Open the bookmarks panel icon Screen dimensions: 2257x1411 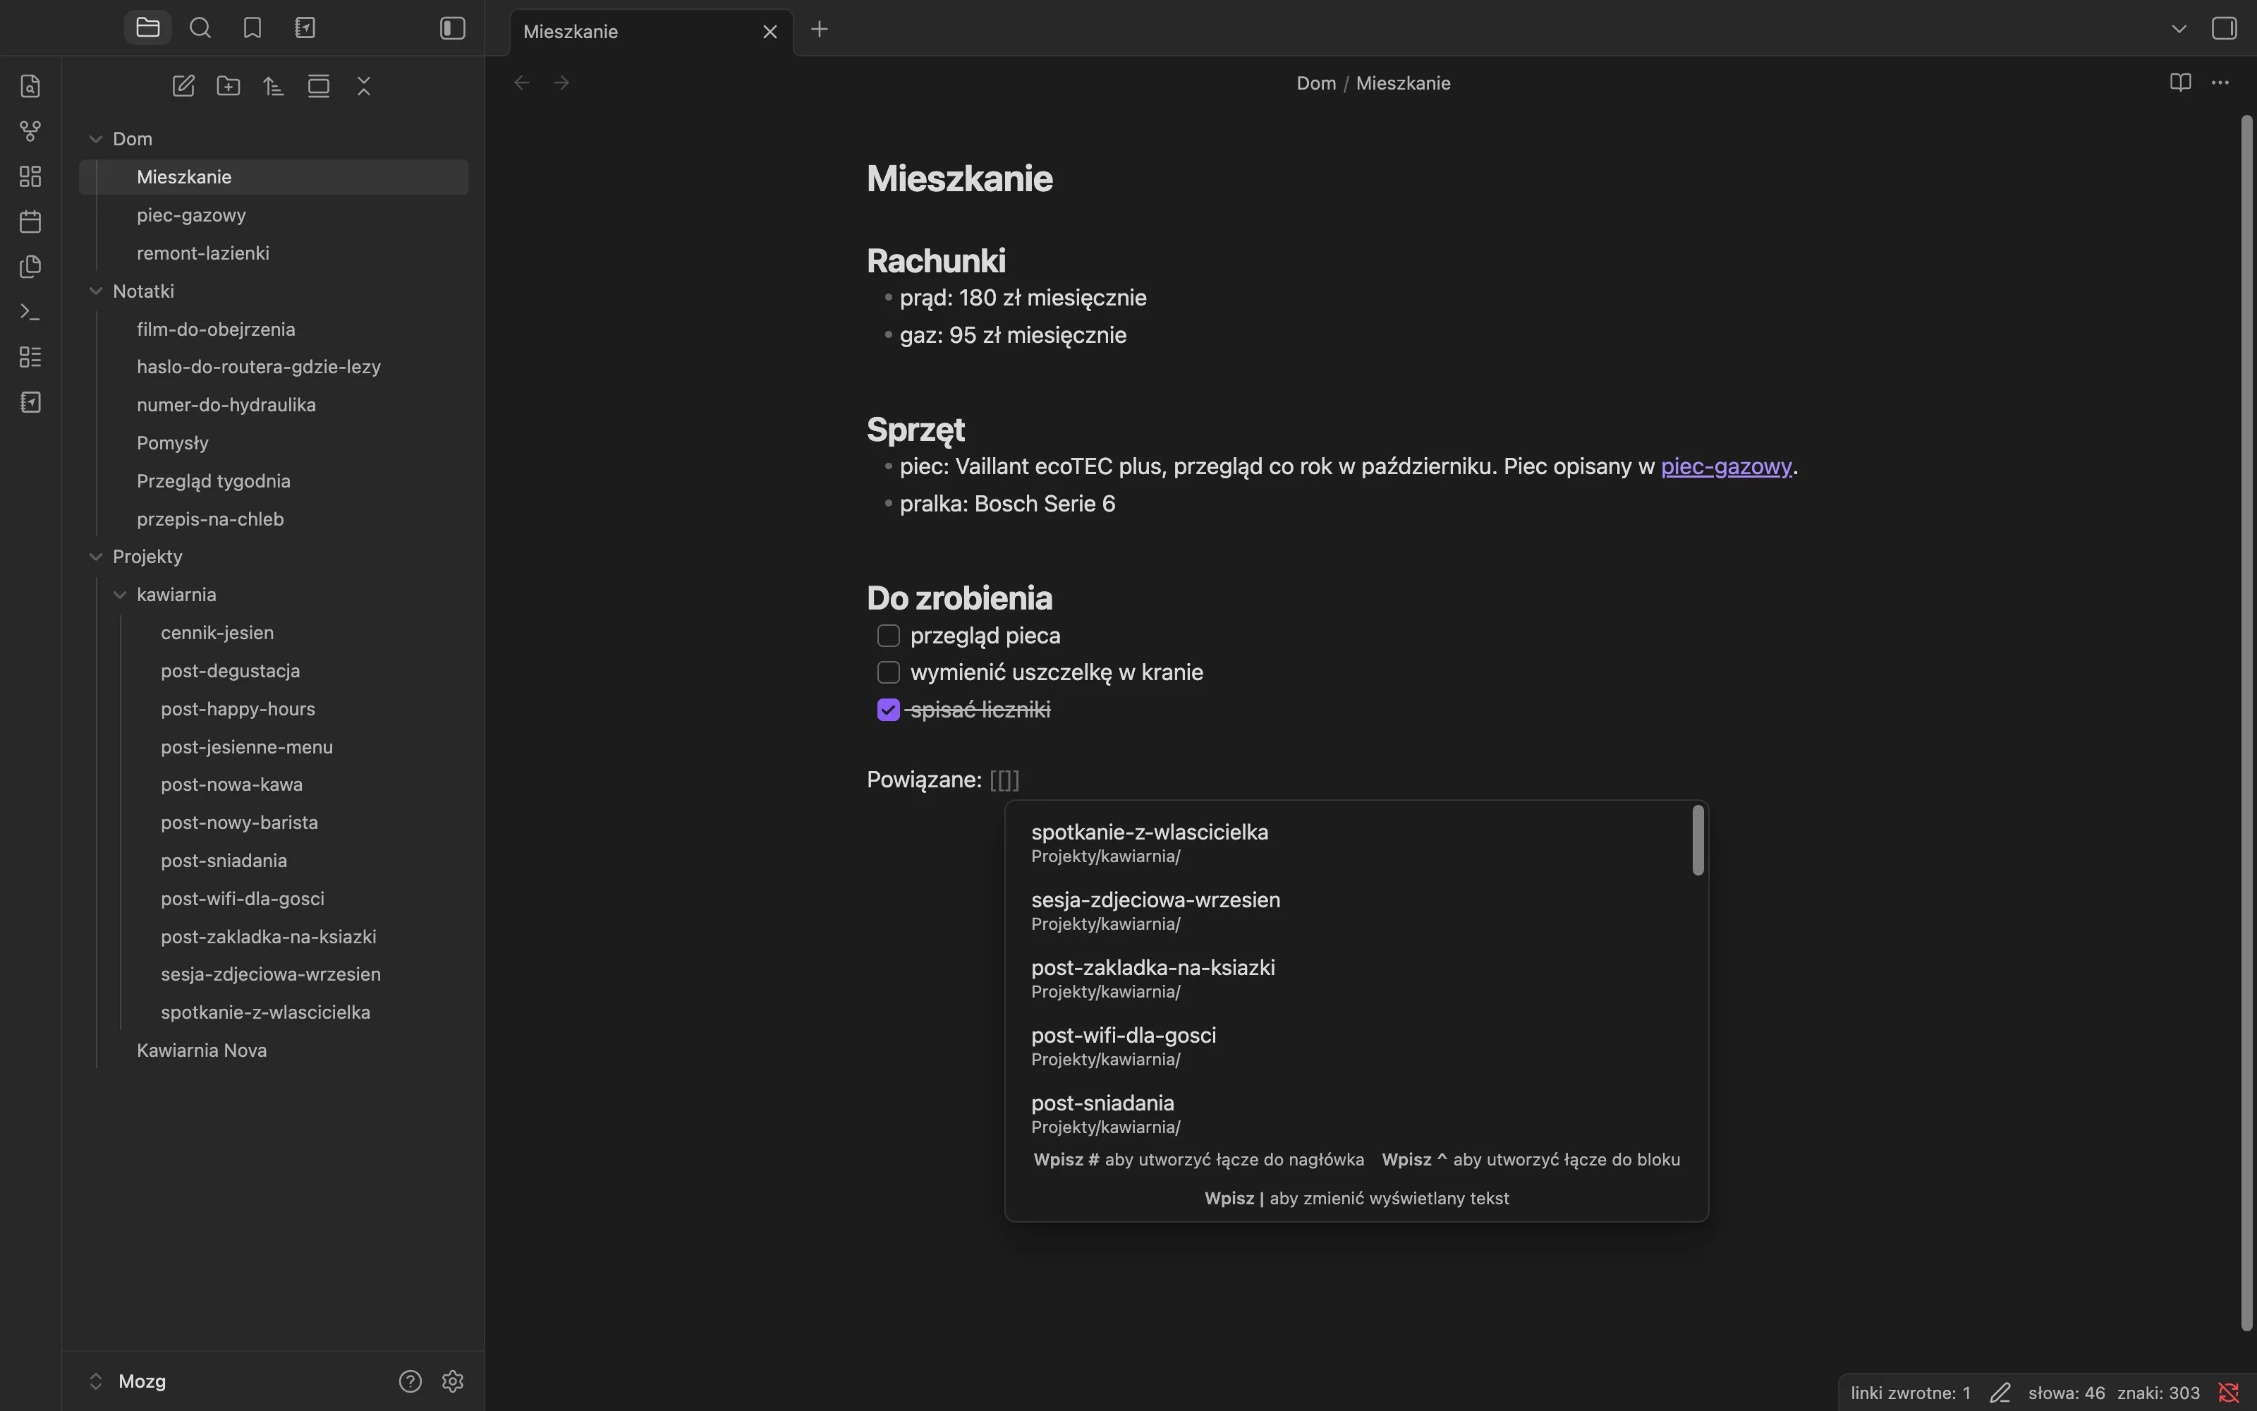pos(252,28)
